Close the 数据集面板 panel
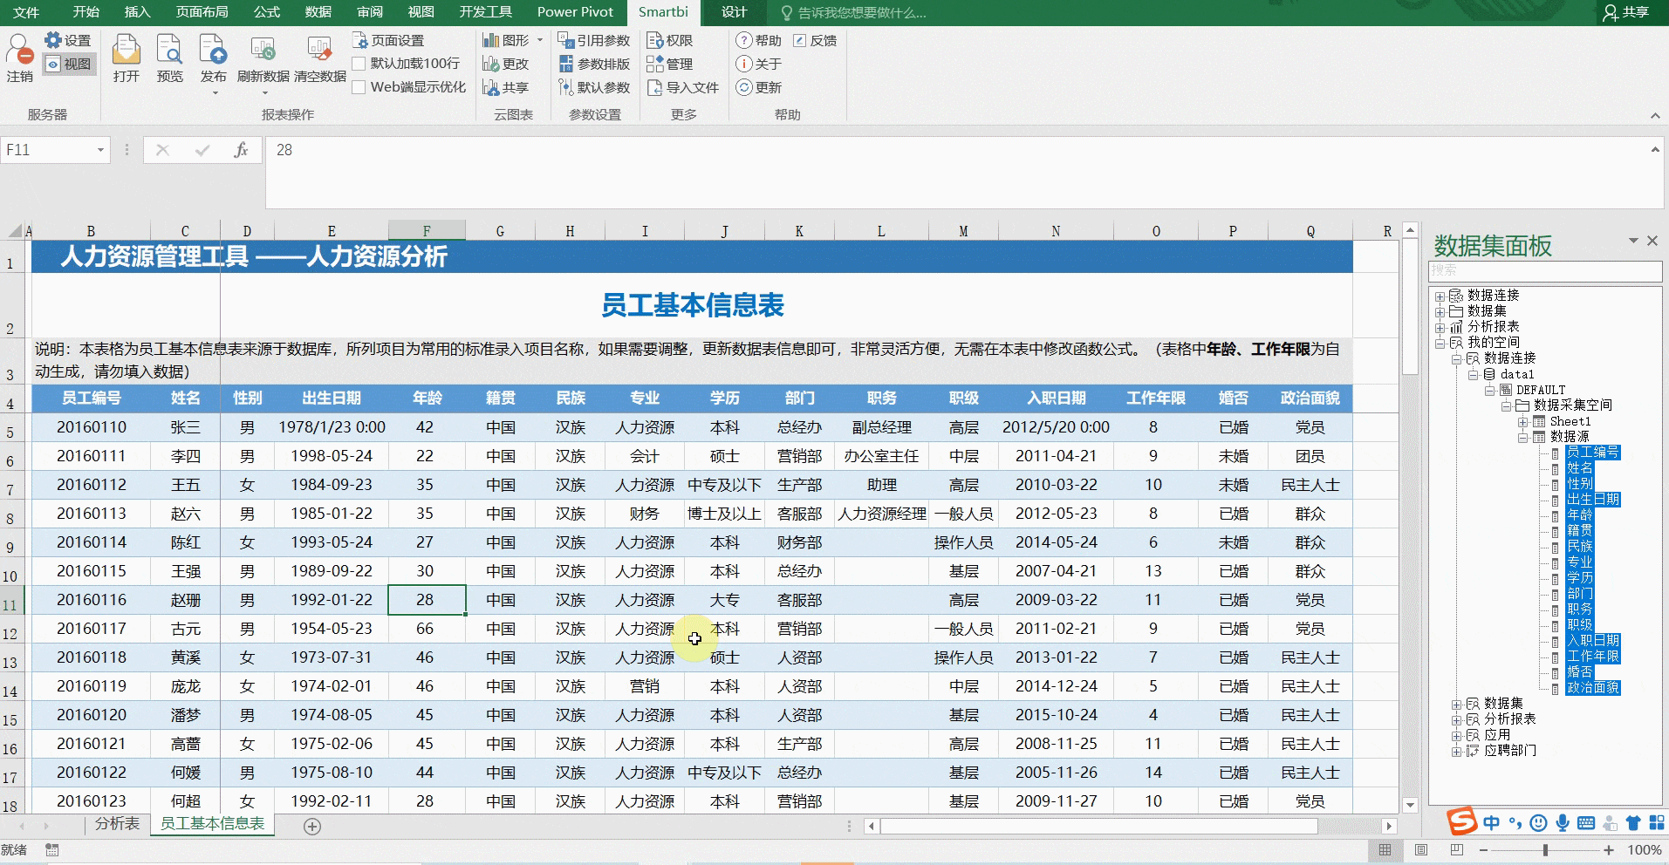This screenshot has width=1669, height=865. point(1652,241)
